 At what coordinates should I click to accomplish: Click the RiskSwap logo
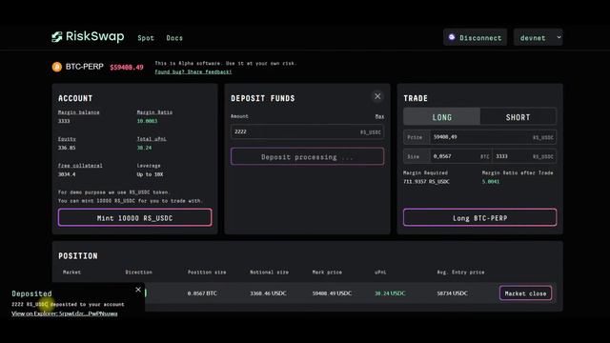click(x=88, y=36)
